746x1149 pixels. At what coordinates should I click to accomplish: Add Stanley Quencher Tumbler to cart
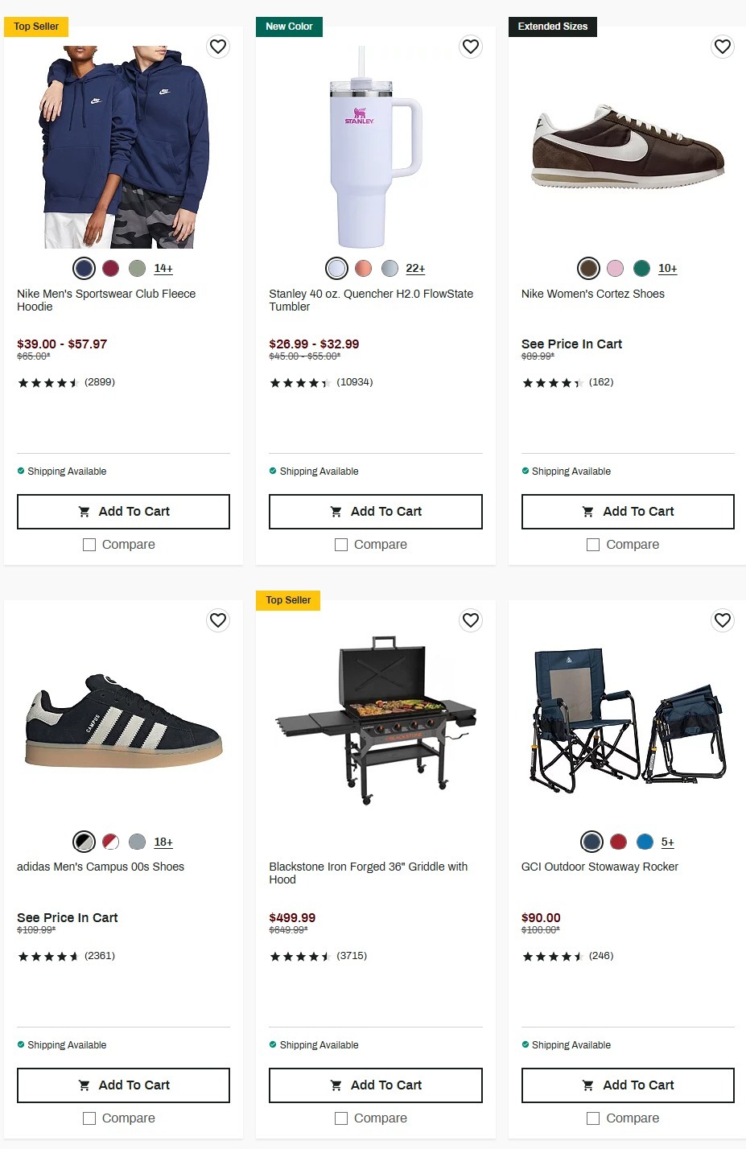(x=376, y=512)
